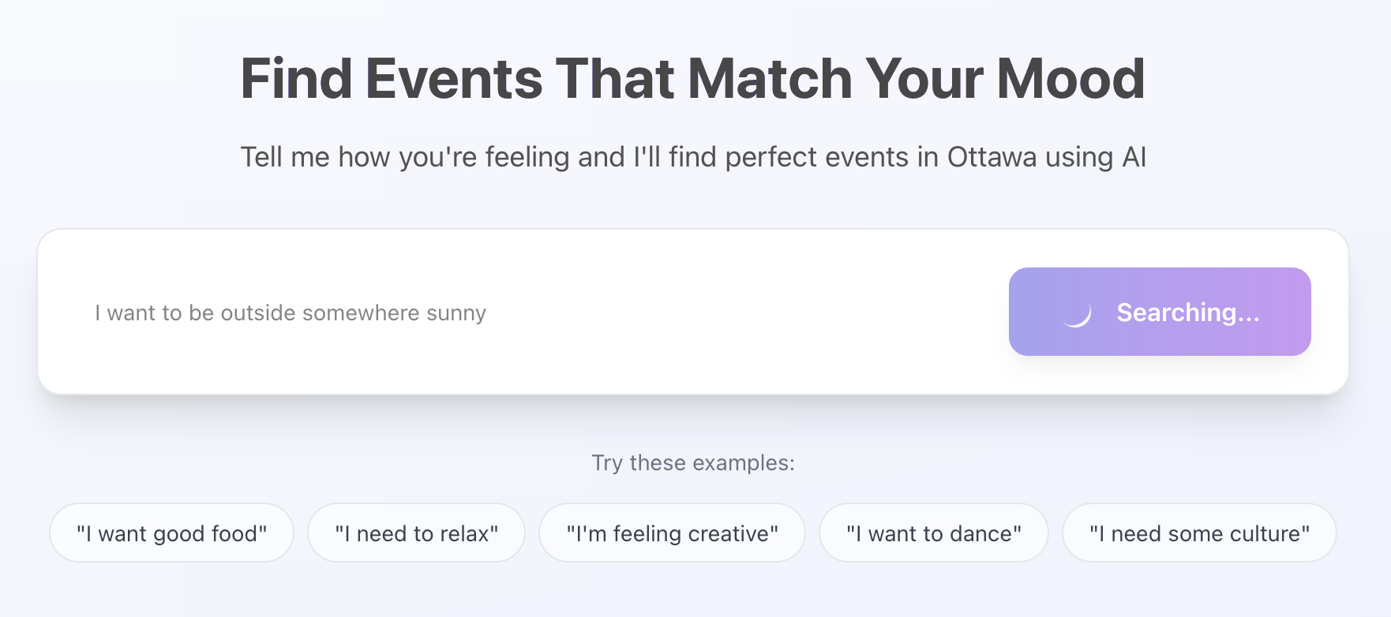Click the word "sunny" in the search text

pyautogui.click(x=456, y=313)
